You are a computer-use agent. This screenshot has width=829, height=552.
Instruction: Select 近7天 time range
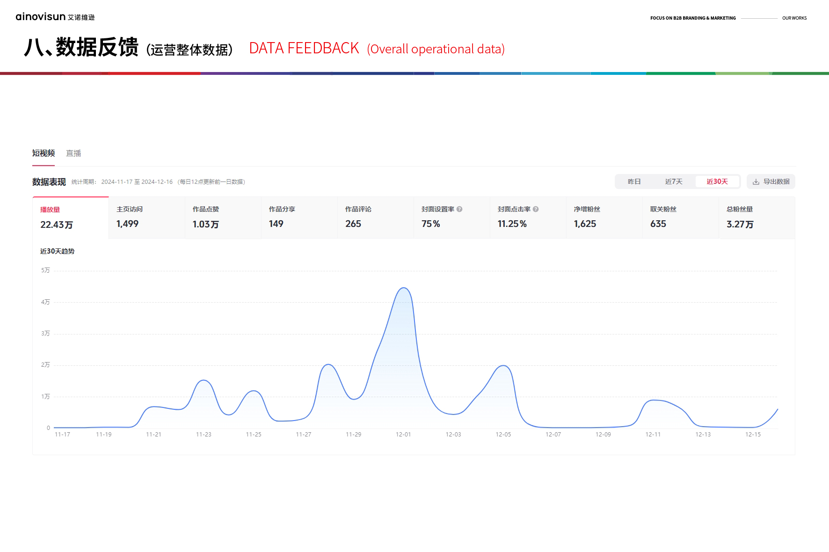click(674, 182)
